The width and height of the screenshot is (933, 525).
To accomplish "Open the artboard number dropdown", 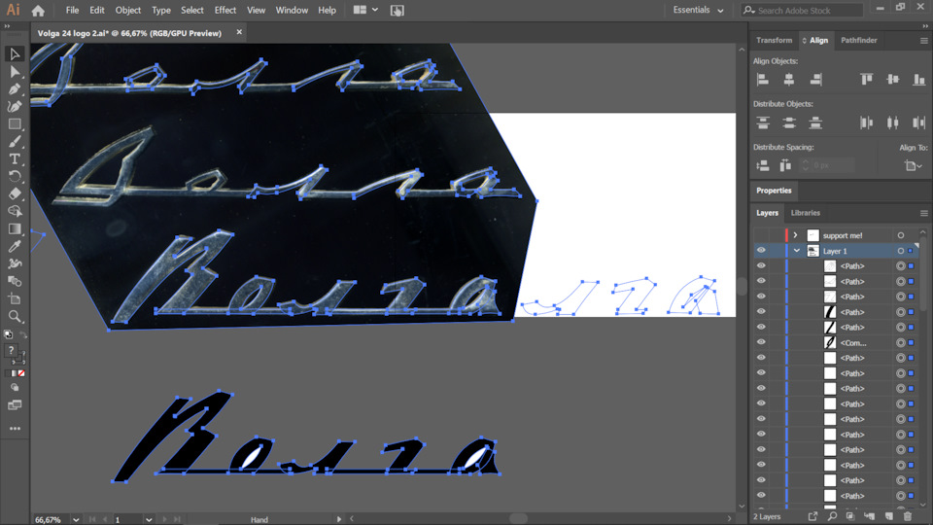I will (148, 519).
